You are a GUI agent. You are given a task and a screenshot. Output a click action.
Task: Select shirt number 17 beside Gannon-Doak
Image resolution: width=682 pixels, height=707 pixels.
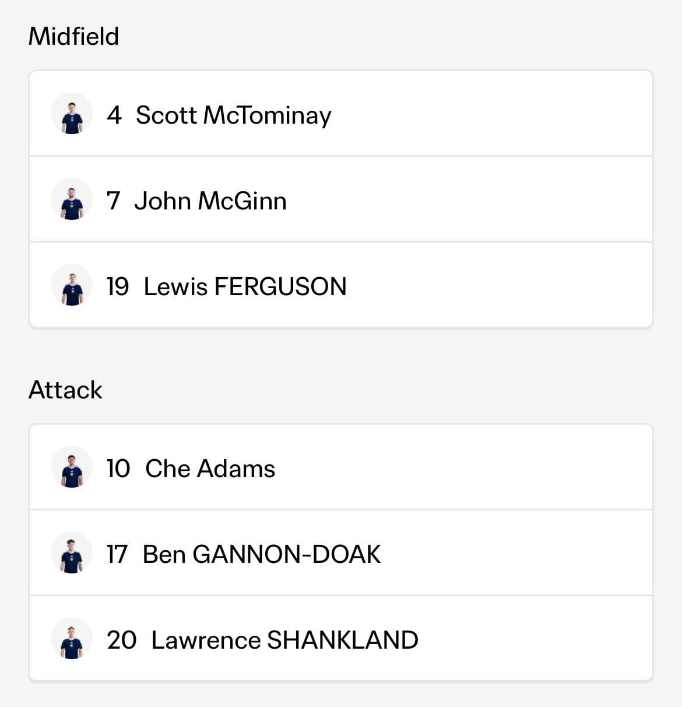click(x=117, y=554)
